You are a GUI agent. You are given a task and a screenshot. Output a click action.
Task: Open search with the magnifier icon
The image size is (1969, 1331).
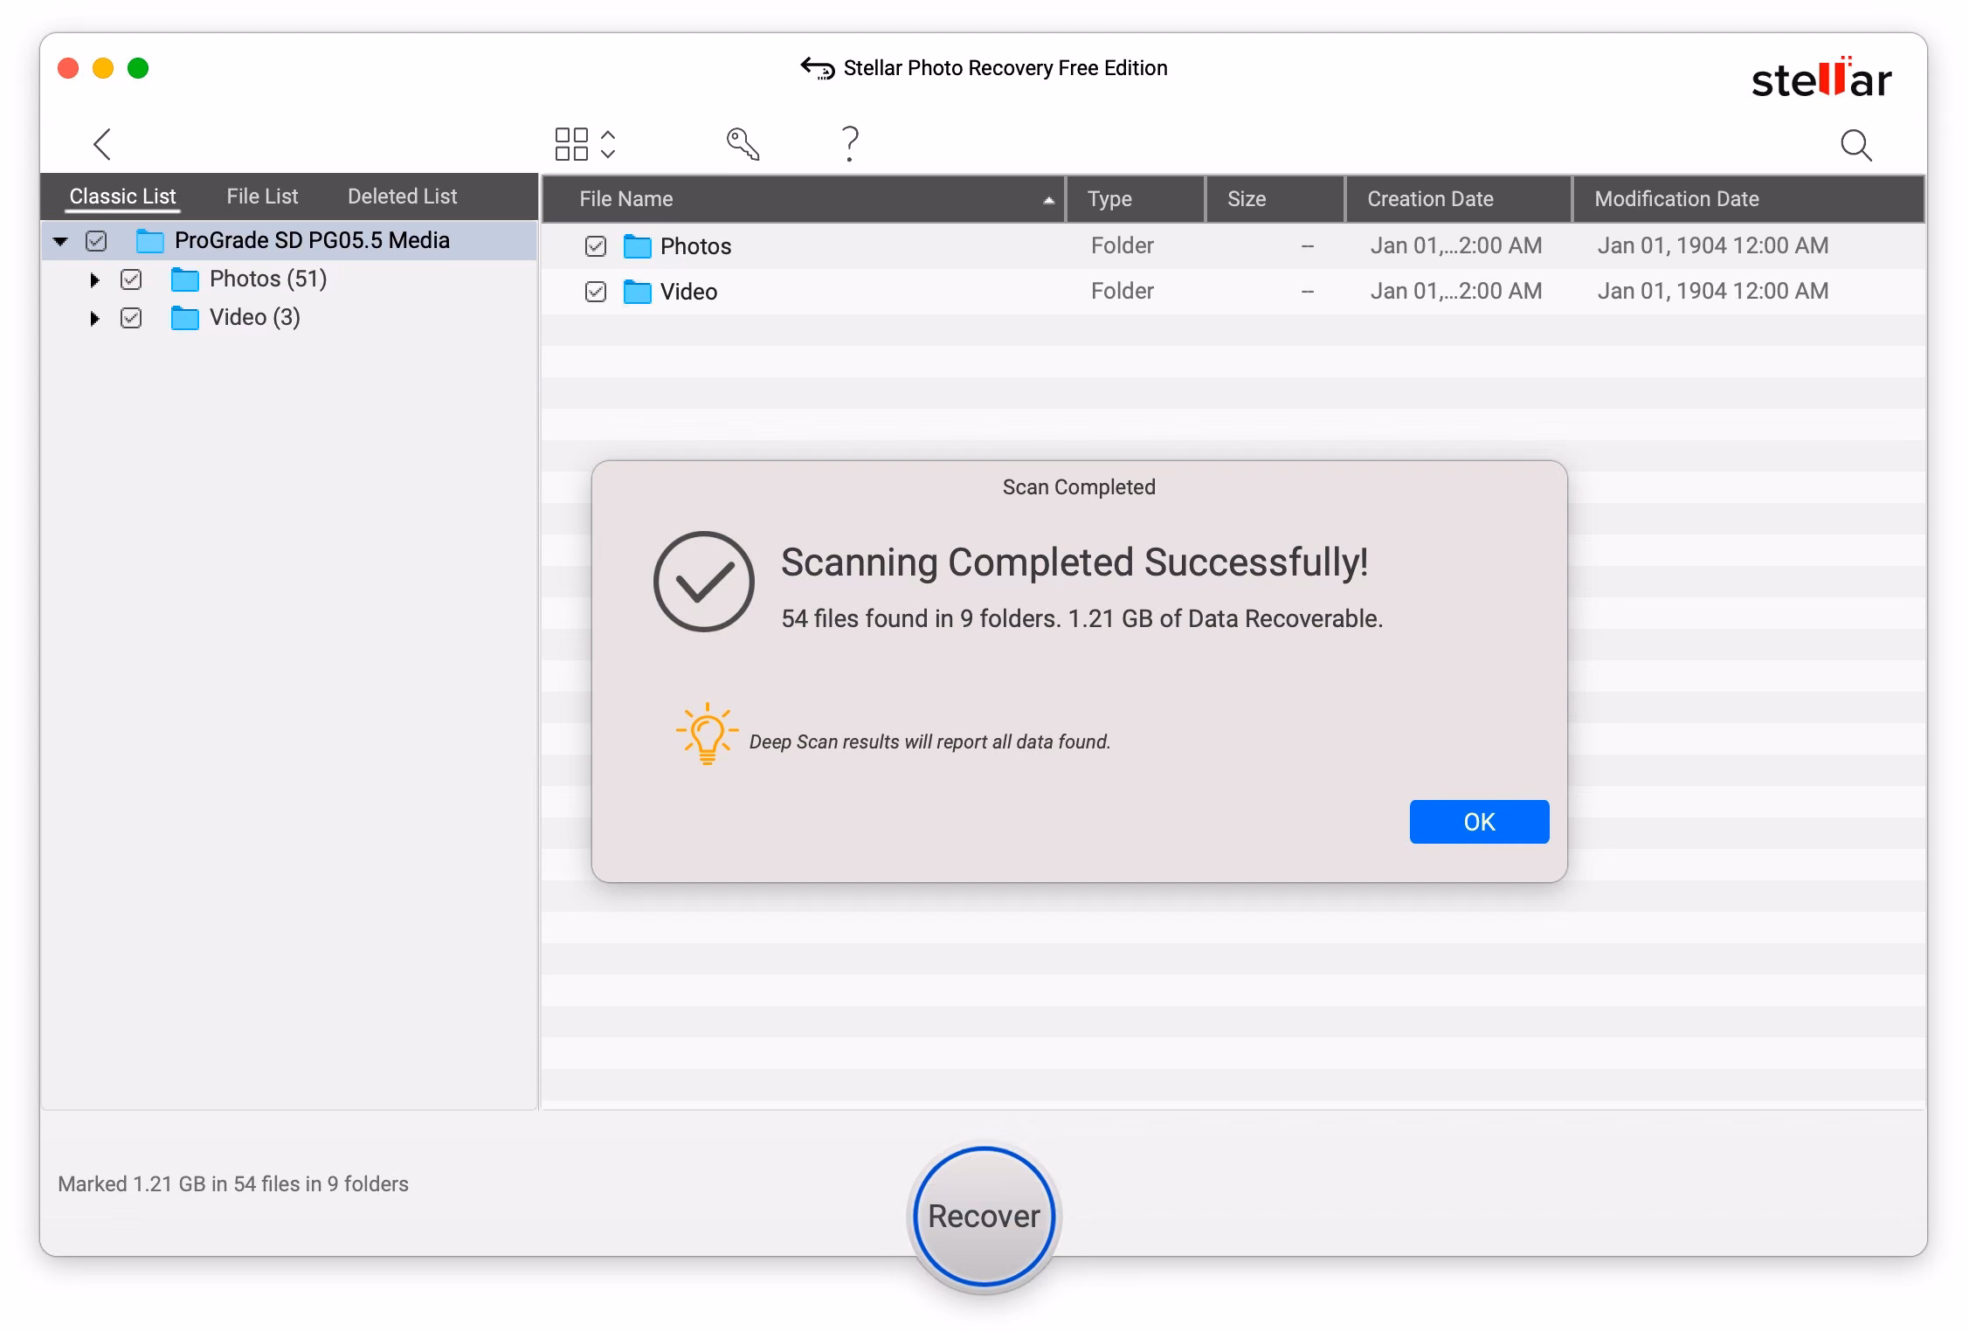pos(1855,145)
